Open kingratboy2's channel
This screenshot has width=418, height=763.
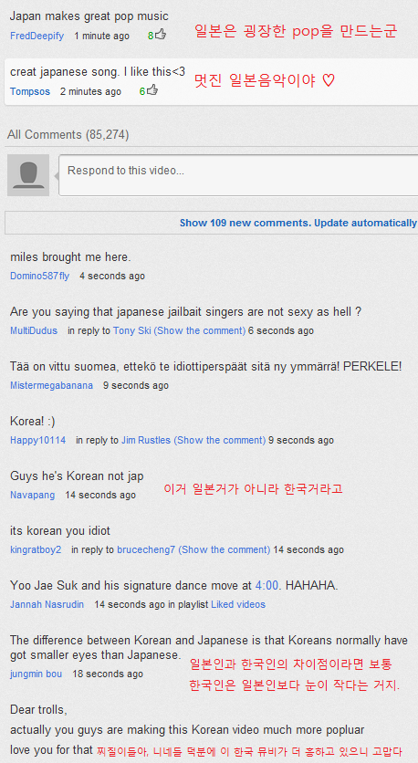[x=36, y=549]
